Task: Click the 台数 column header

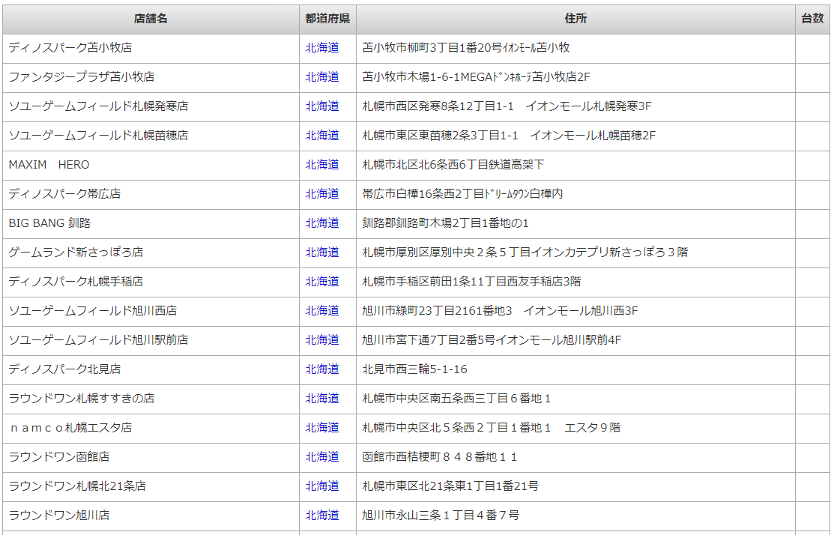Action: click(x=812, y=19)
